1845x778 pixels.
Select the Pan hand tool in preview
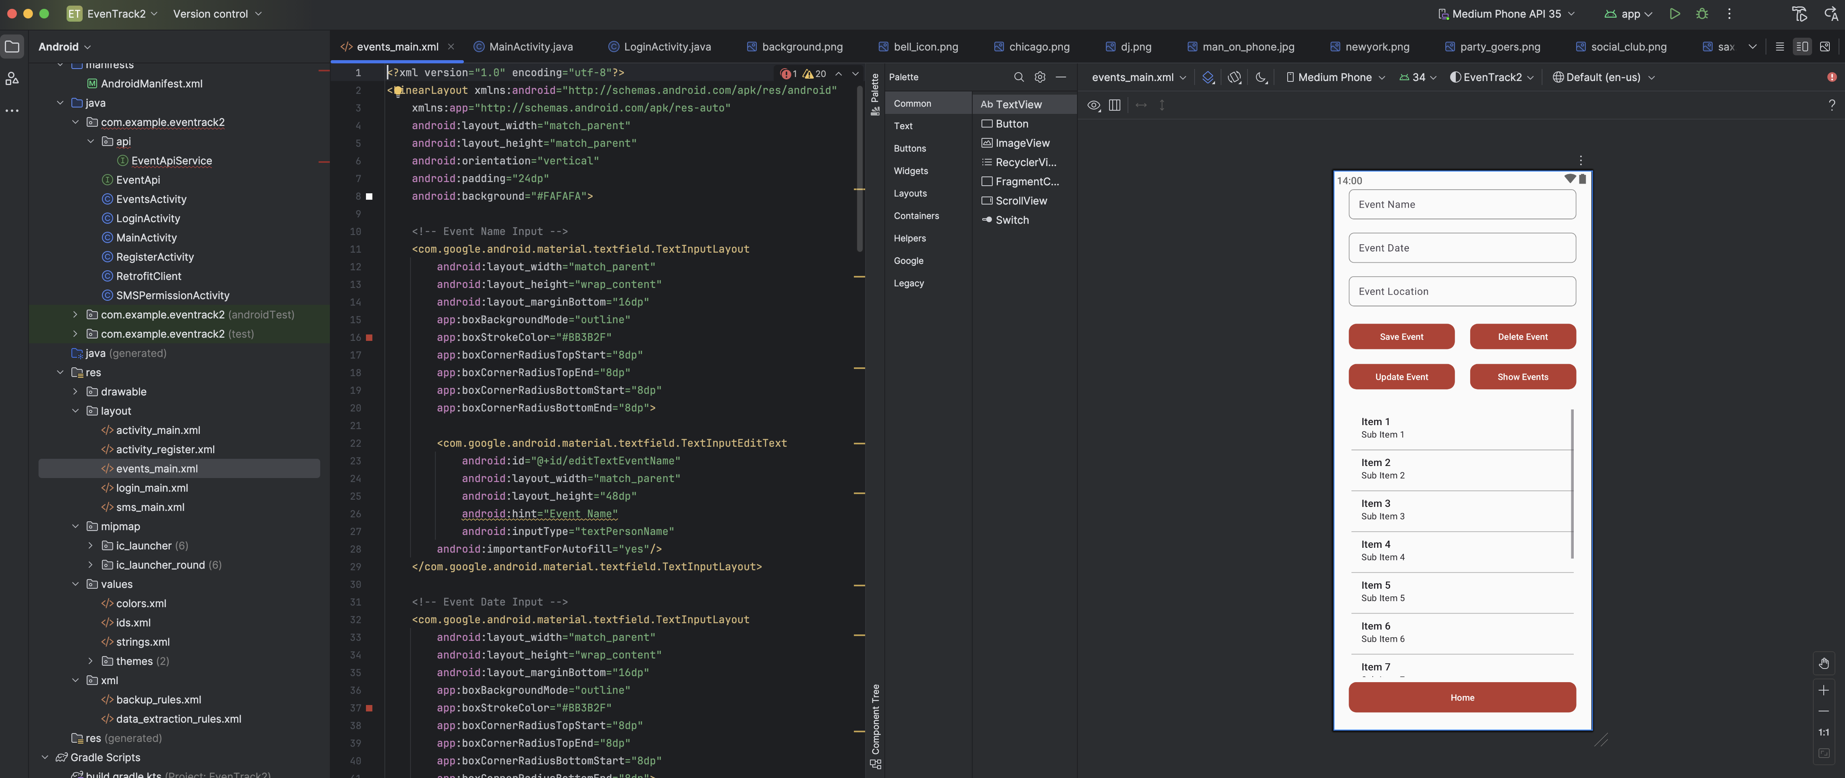tap(1824, 663)
